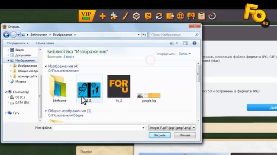
Task: Open the wallet icon in toolbar
Action: click(170, 16)
